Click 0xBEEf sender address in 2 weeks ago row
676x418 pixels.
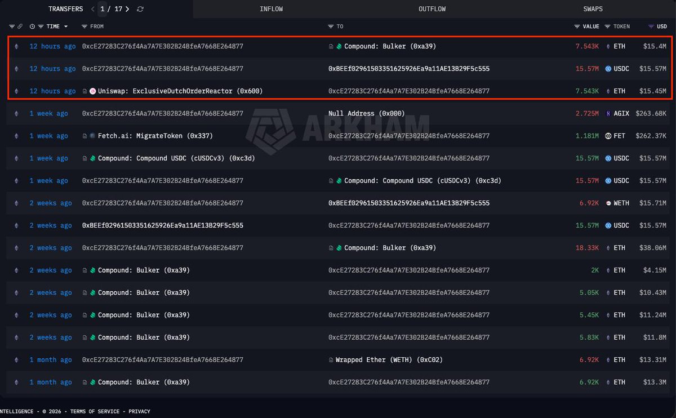[163, 226]
